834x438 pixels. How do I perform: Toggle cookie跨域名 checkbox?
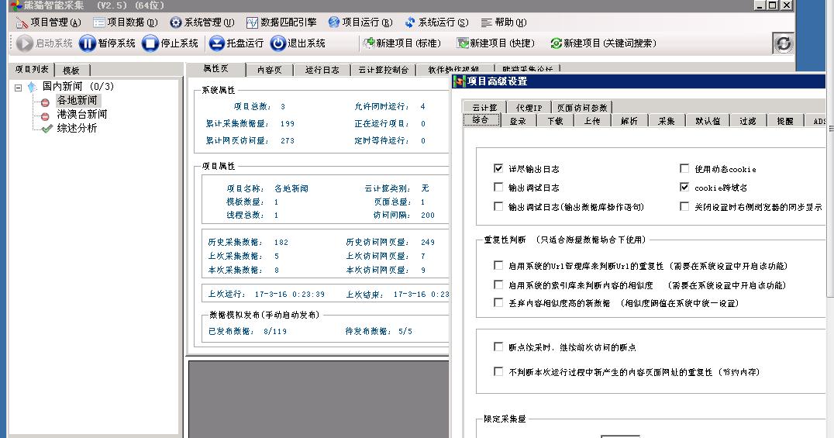684,188
